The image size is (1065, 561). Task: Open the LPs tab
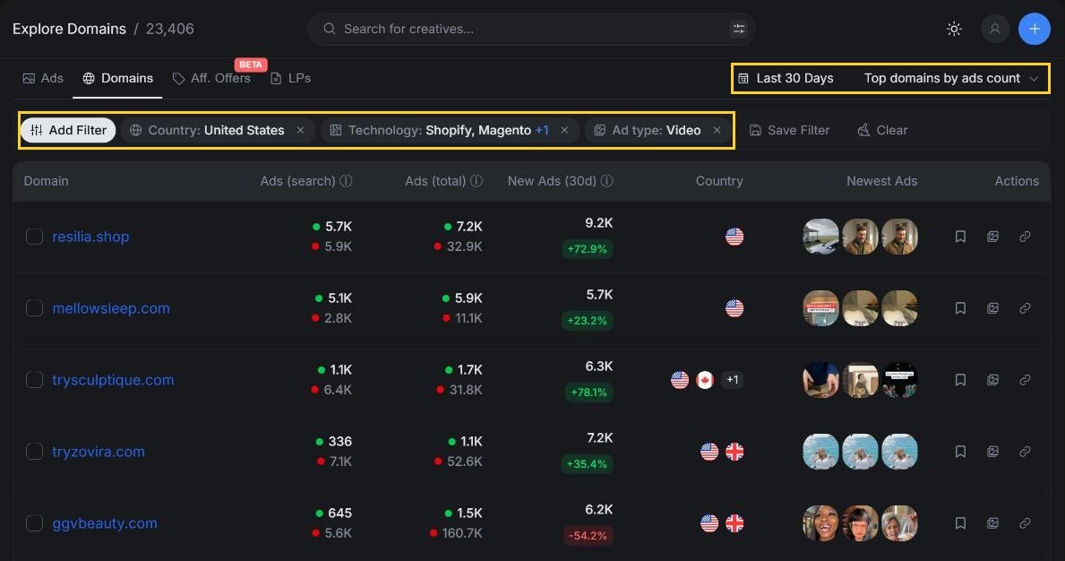tap(291, 78)
